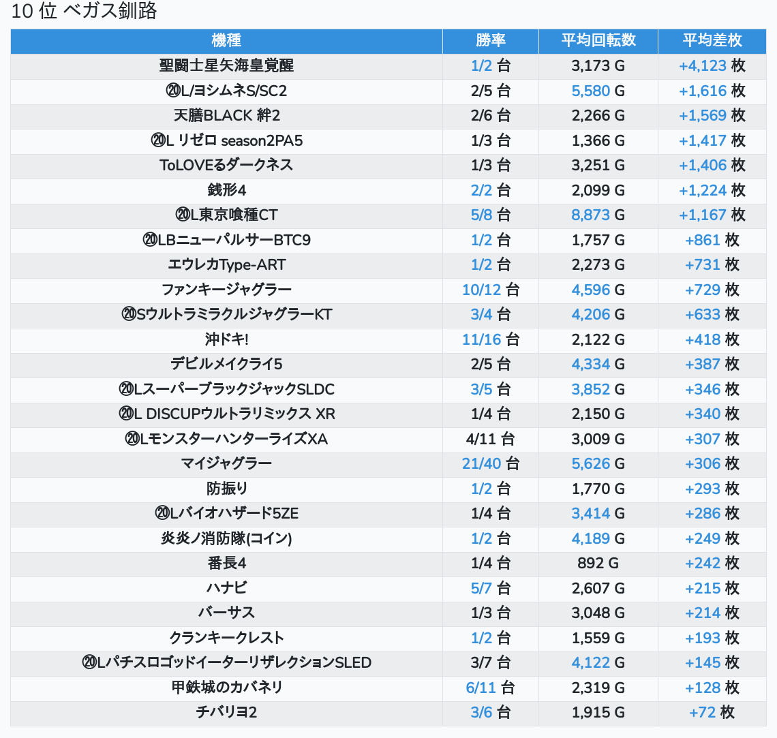Select the heading 10 位 ベガス釧路
The height and width of the screenshot is (738, 777).
coord(84,11)
